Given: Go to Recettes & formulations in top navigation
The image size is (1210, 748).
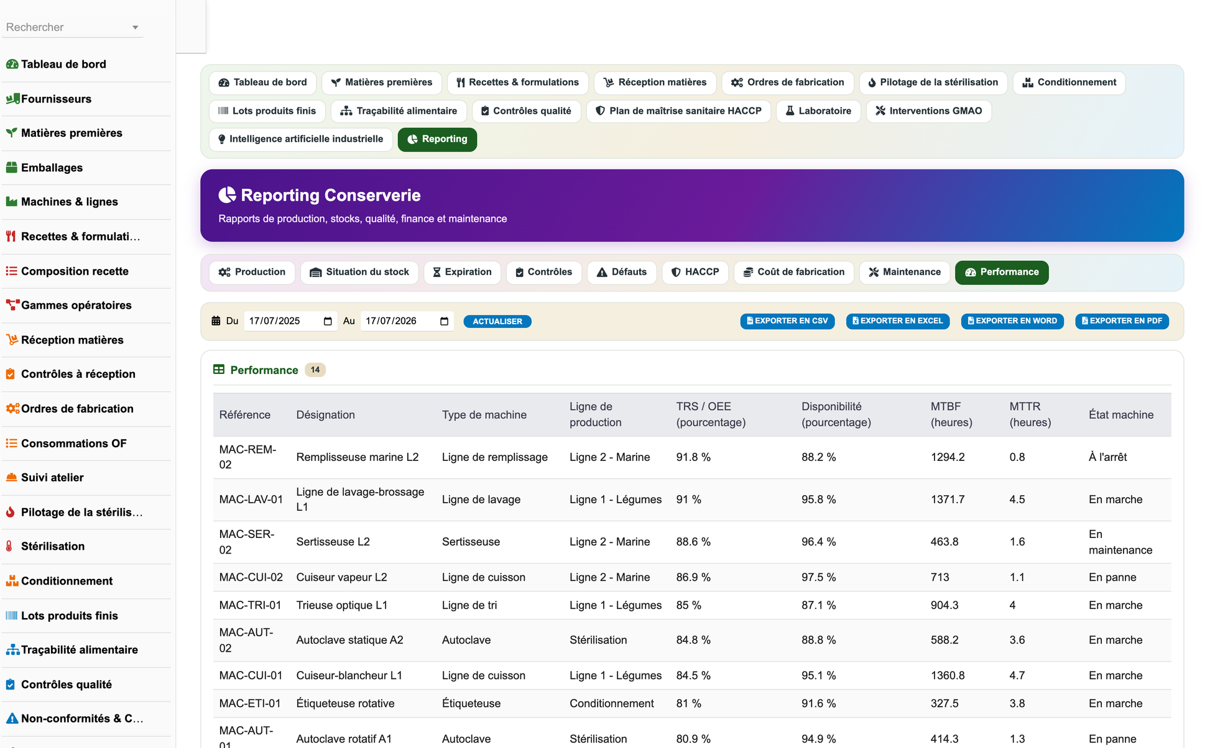Looking at the screenshot, I should click(x=518, y=83).
